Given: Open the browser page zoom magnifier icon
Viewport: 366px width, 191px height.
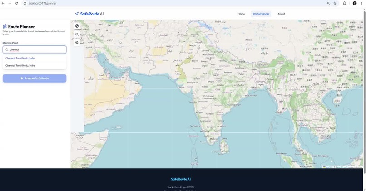Looking at the screenshot, I should [x=328, y=3].
